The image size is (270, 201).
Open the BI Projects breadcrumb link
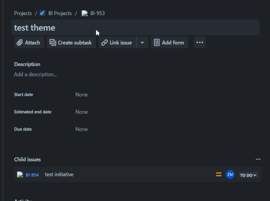[x=60, y=13]
